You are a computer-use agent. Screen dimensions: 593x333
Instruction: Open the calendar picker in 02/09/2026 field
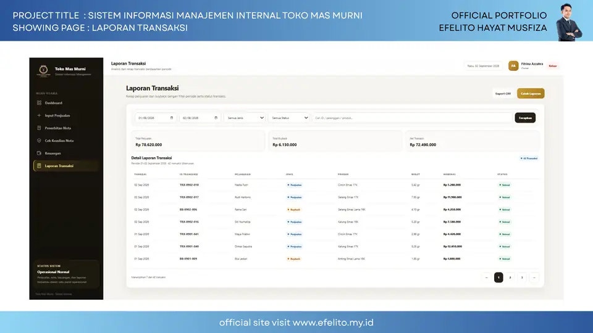[x=216, y=118]
